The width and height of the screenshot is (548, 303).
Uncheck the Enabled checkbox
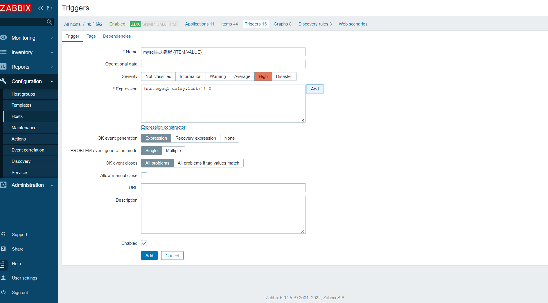(144, 243)
